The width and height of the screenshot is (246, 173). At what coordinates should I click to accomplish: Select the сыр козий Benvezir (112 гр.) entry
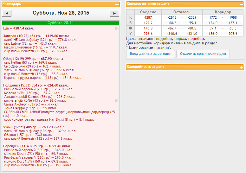click(38, 139)
